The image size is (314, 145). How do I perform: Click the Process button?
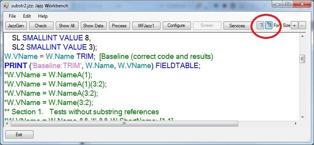click(119, 26)
